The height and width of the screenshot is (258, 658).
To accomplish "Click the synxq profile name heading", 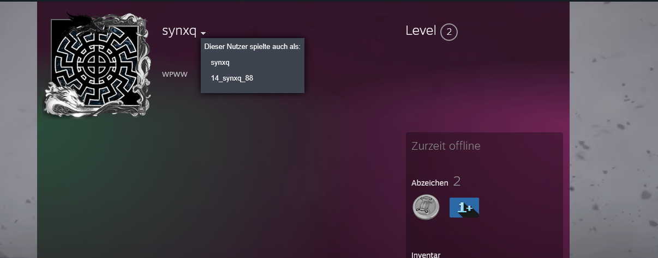I will click(x=179, y=31).
